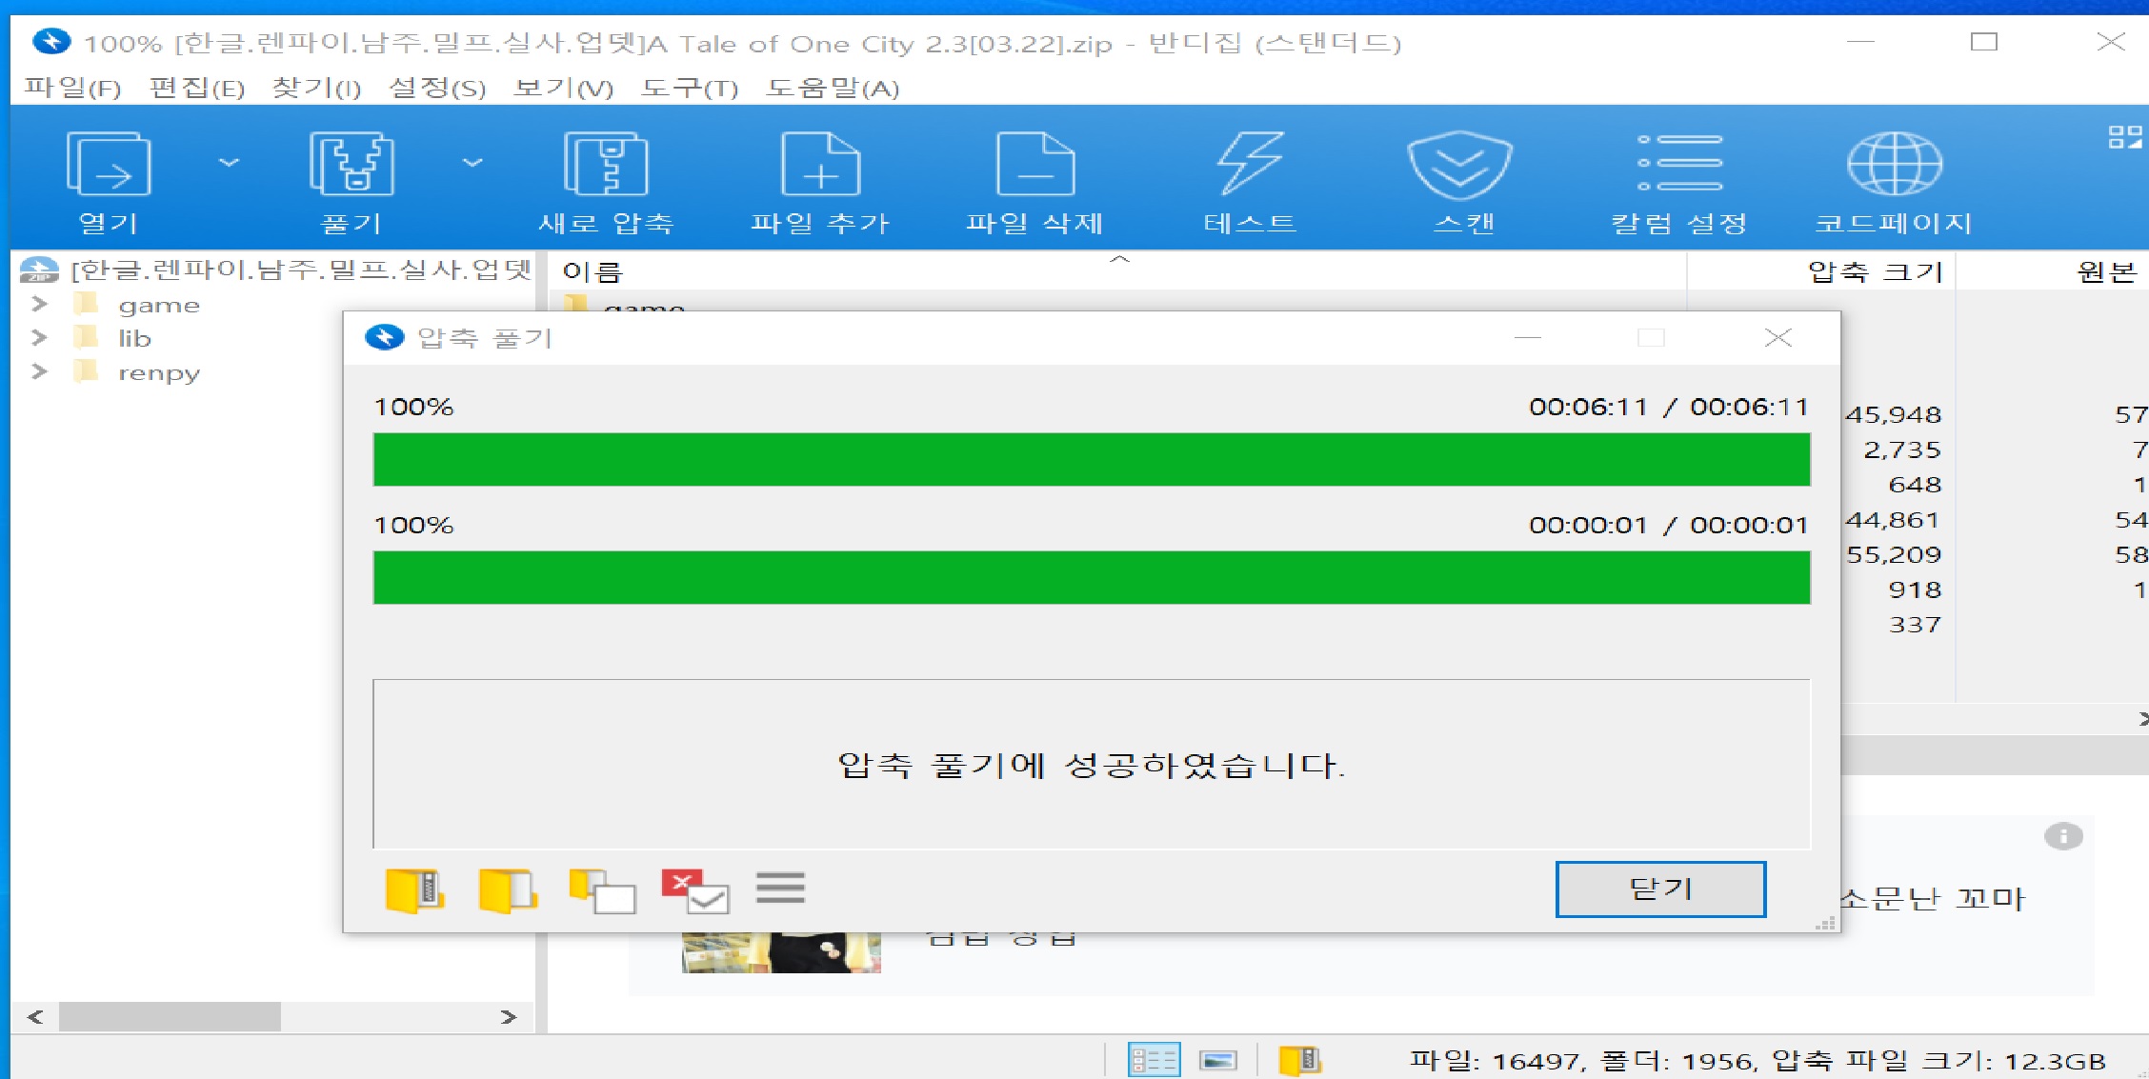
Task: Click the Add File (파일 추가) icon
Action: pyautogui.click(x=820, y=164)
